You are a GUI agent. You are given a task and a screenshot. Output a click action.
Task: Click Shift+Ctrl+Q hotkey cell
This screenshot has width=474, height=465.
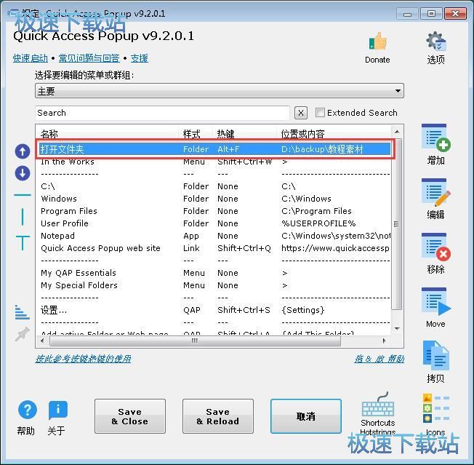[244, 248]
